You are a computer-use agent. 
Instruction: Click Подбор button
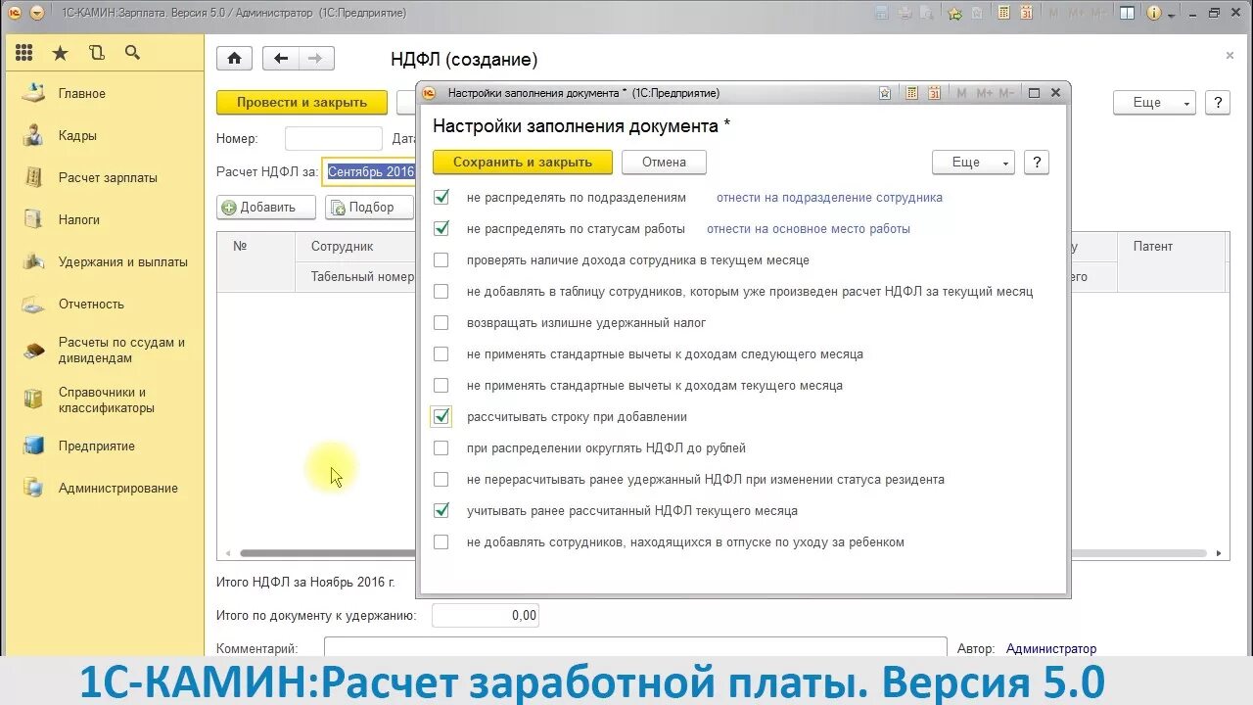coord(370,208)
